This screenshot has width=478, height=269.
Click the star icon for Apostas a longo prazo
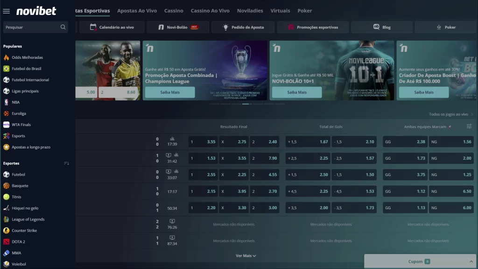click(x=6, y=147)
